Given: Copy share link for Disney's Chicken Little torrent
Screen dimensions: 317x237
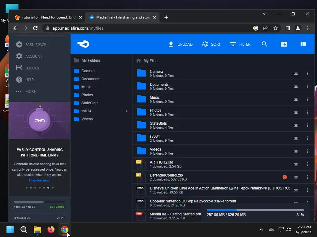Looking at the screenshot, I should click(296, 190).
